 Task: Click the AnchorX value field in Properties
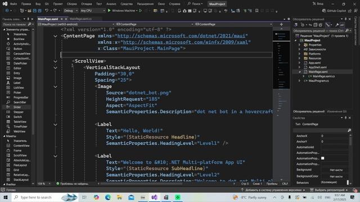[x=334, y=136]
